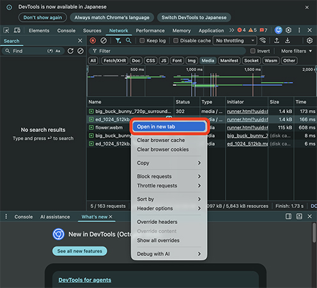Image resolution: width=317 pixels, height=288 pixels.
Task: Expand the Throttle requests submenu
Action: coord(169,186)
